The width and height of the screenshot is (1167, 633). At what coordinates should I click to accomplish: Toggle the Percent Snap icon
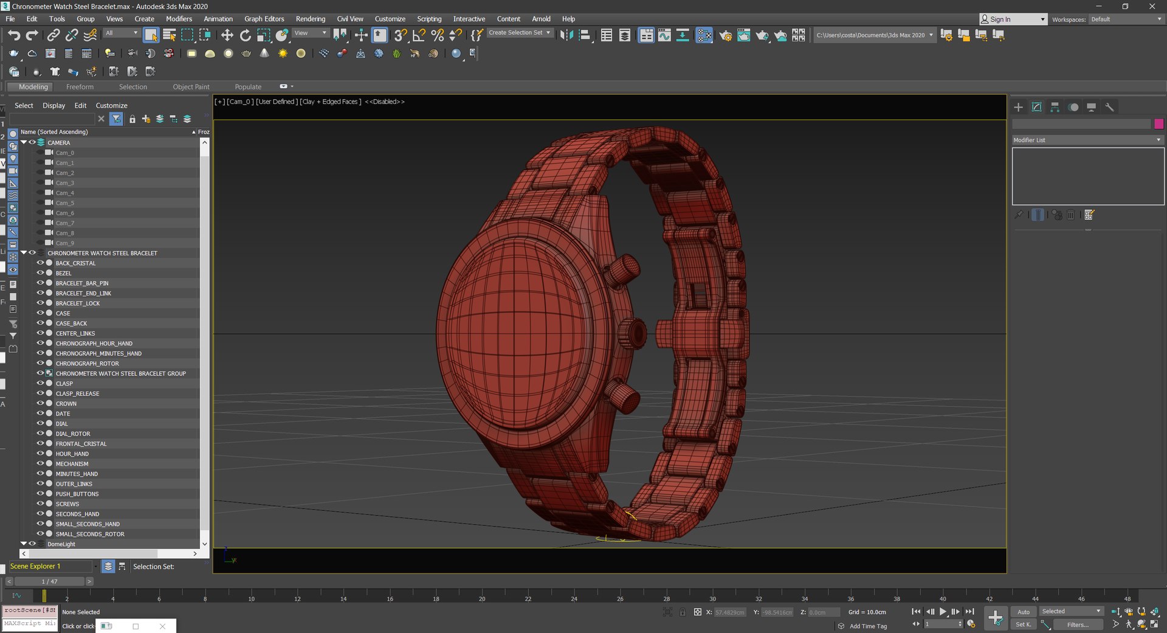pyautogui.click(x=437, y=35)
